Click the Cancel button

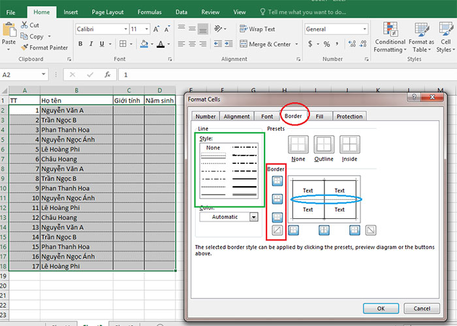[x=421, y=308]
